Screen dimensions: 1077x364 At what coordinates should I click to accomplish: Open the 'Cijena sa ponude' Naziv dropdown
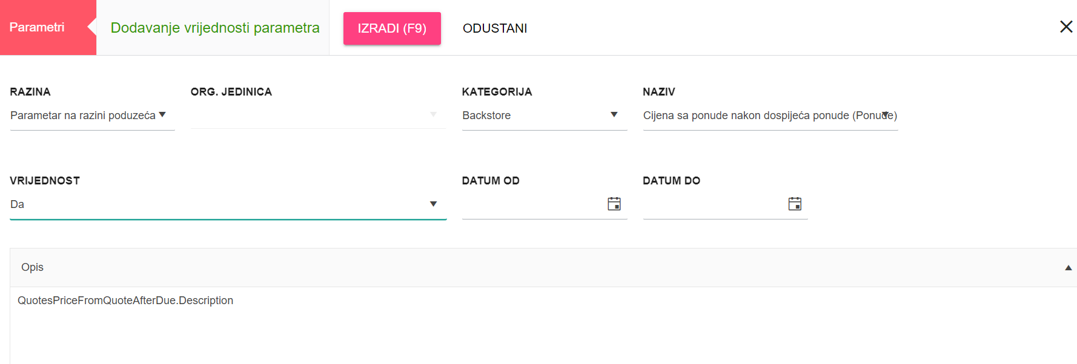(x=757, y=115)
